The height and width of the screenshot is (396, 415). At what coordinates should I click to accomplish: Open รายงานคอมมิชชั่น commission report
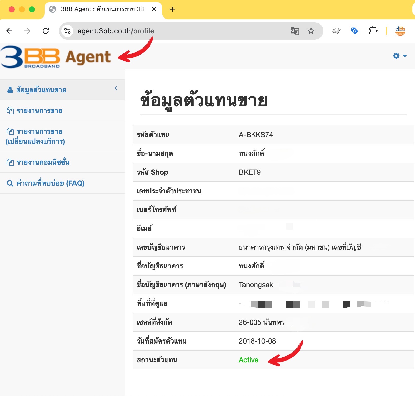[43, 163]
